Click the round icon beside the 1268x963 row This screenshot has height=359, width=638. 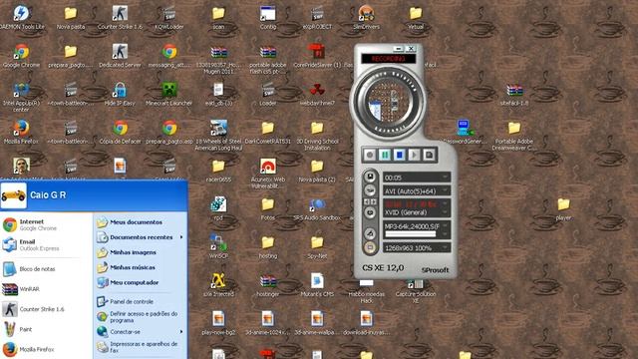click(370, 247)
